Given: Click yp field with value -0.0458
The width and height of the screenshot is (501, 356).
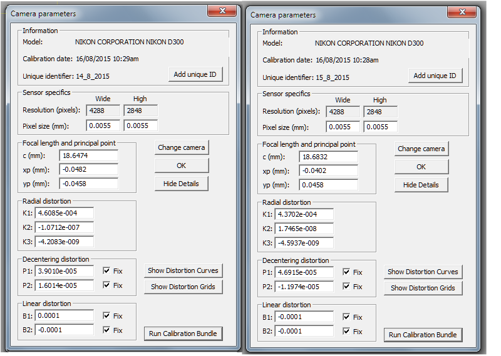Looking at the screenshot, I should 88,184.
